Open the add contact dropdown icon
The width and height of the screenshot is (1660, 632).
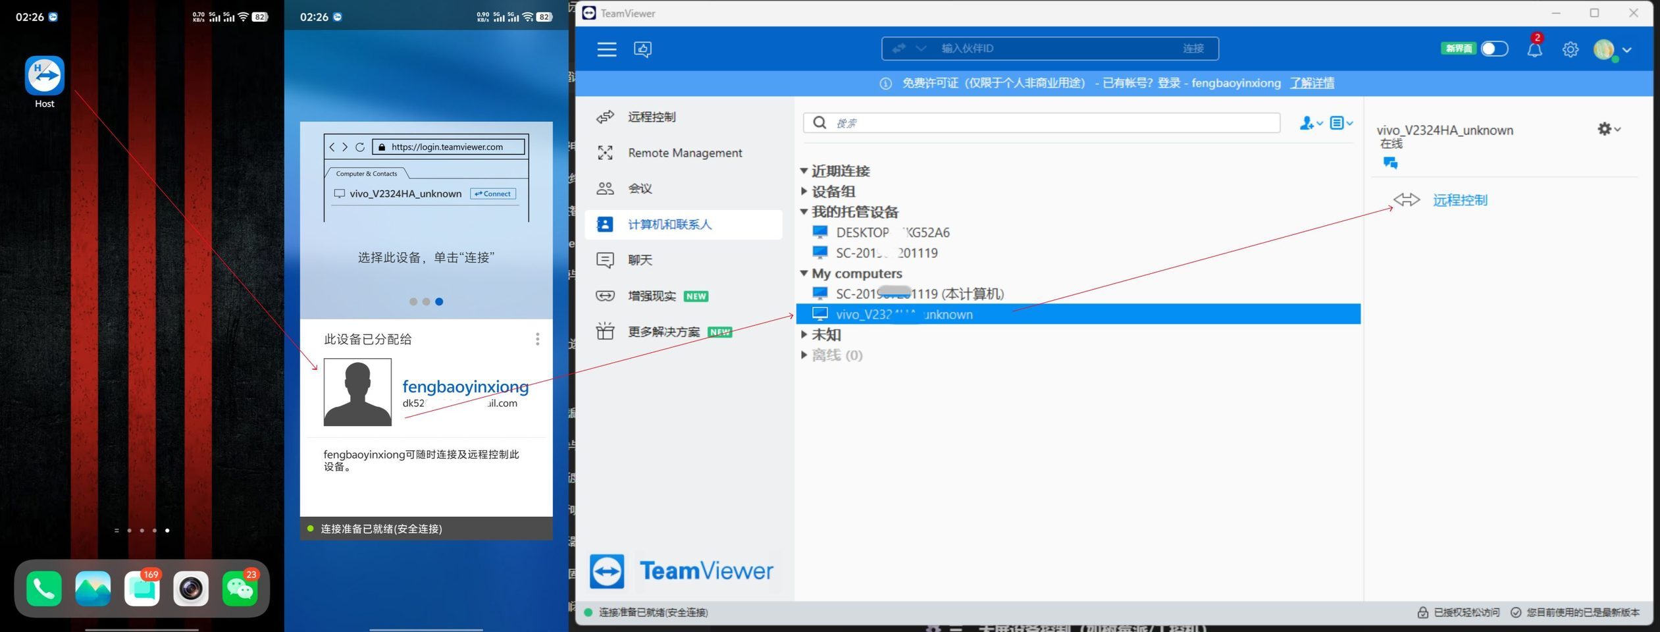pos(1310,123)
